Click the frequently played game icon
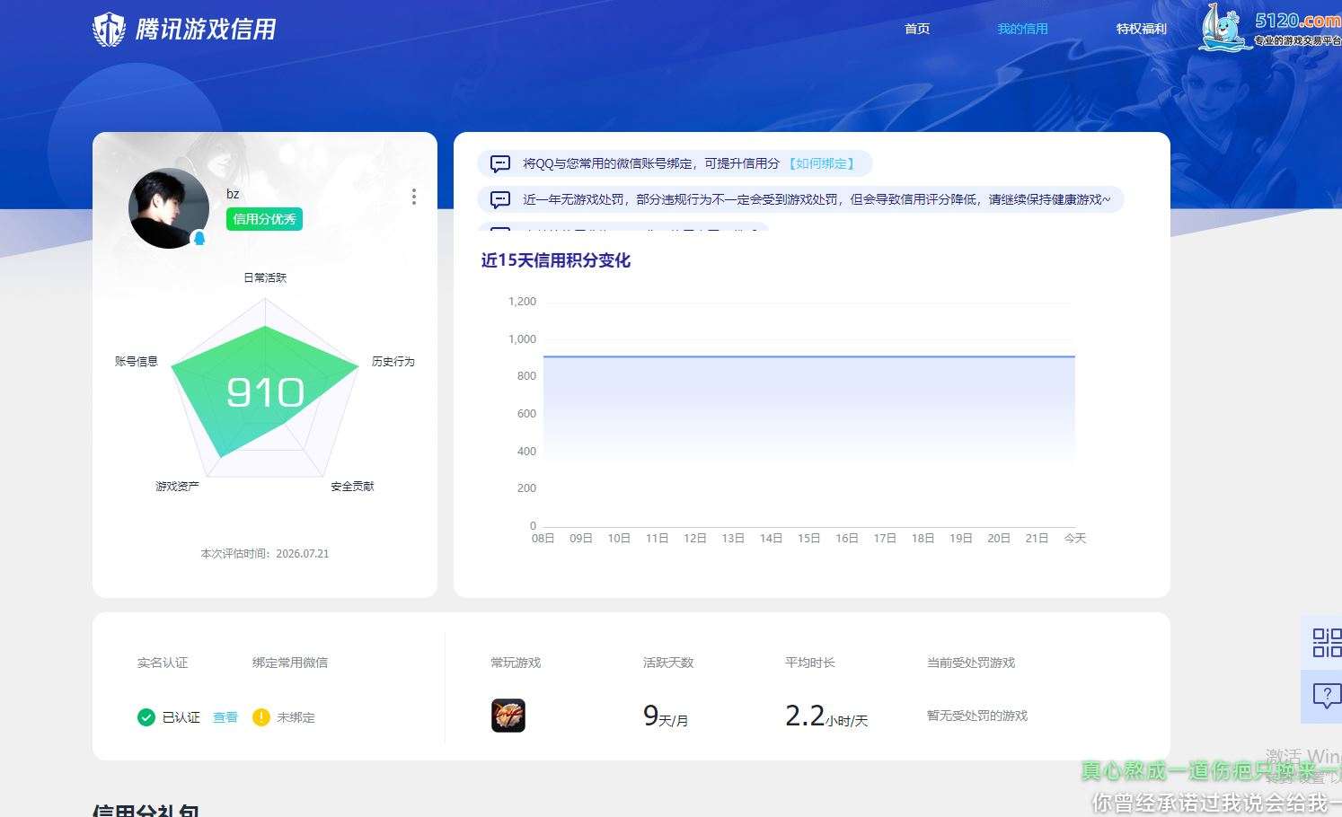 [508, 716]
